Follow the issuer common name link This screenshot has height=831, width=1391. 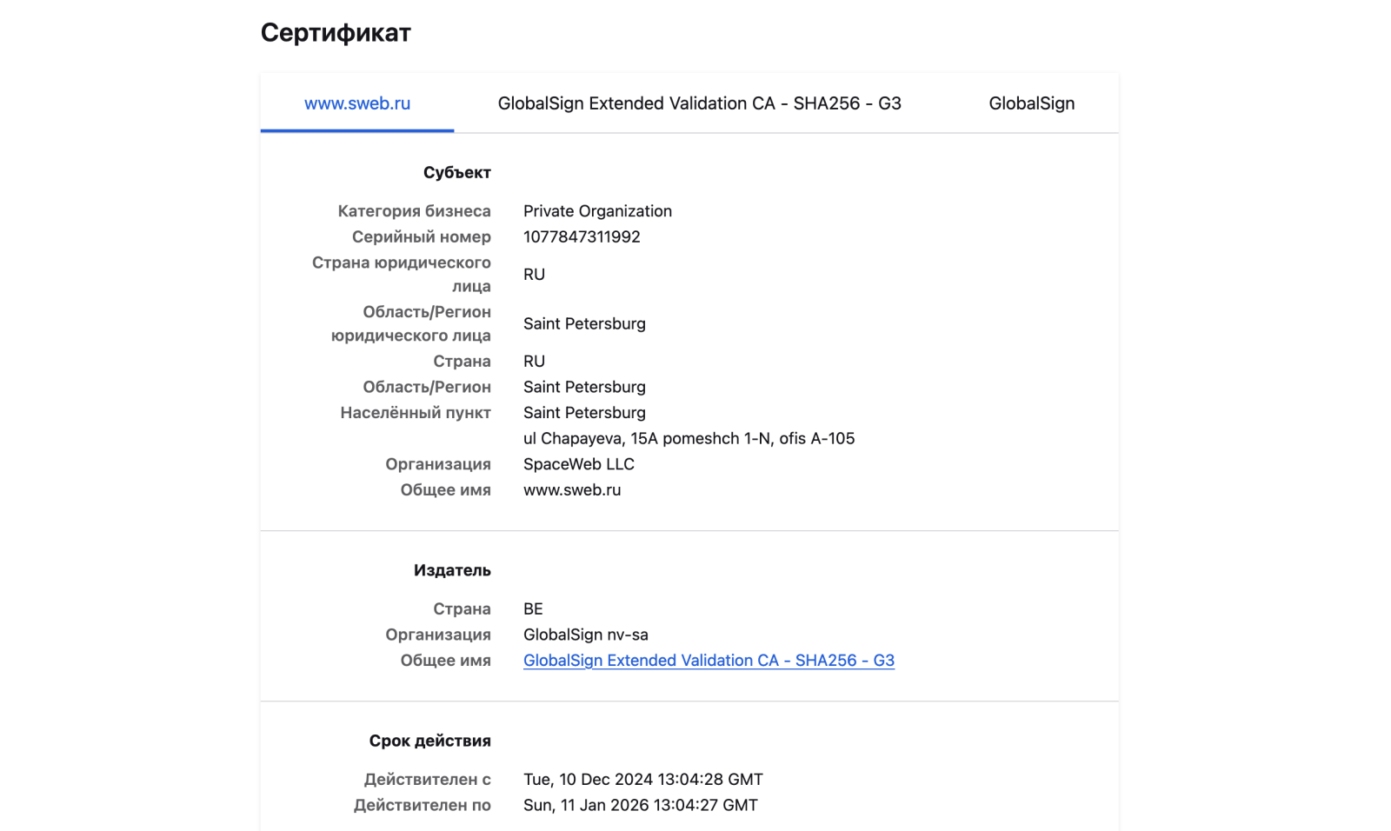coord(709,661)
